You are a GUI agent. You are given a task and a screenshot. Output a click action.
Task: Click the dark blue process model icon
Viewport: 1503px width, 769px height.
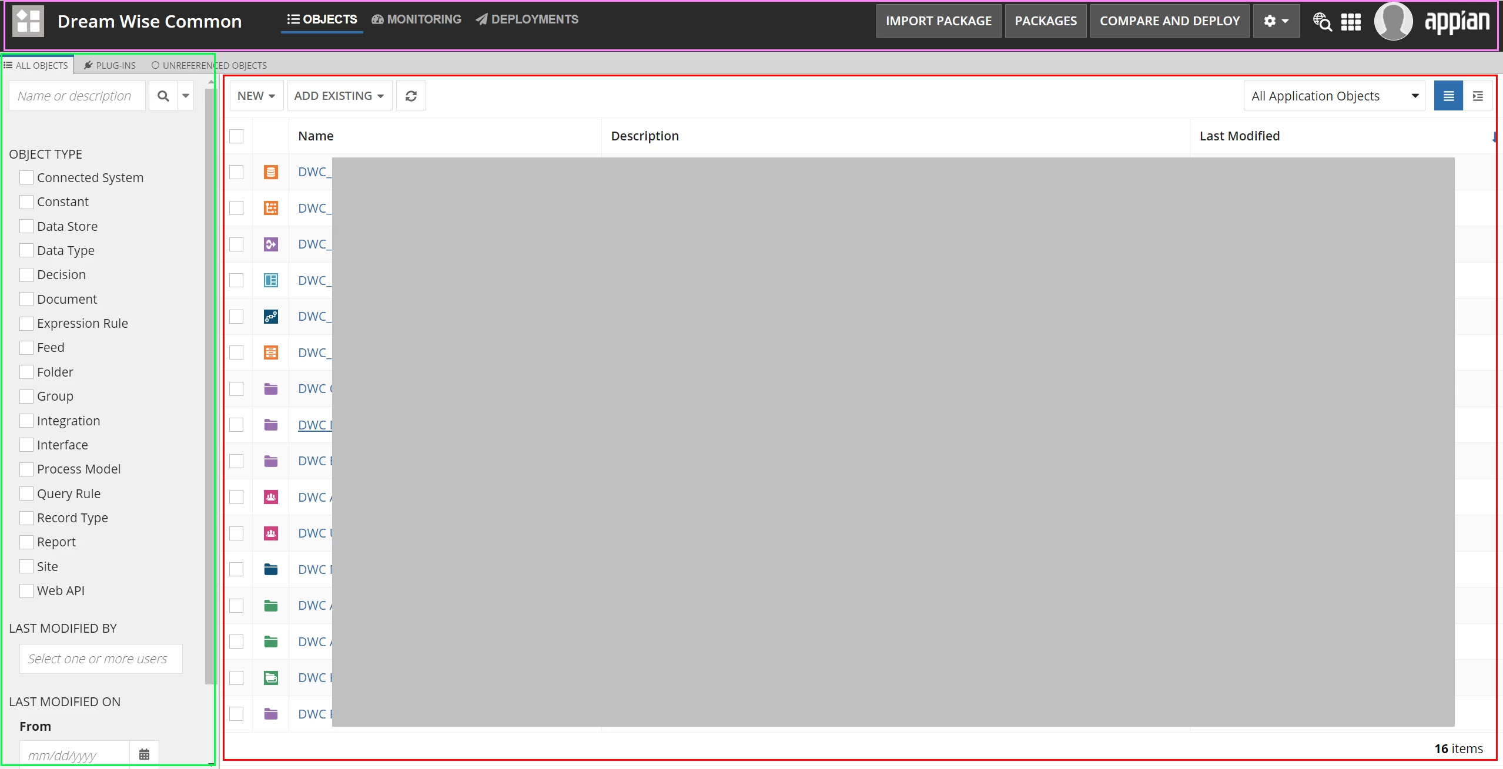(x=271, y=317)
